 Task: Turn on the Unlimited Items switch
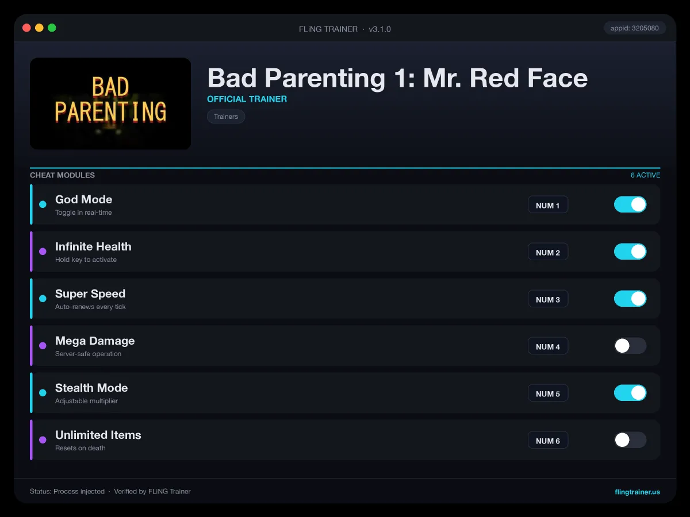coord(630,440)
